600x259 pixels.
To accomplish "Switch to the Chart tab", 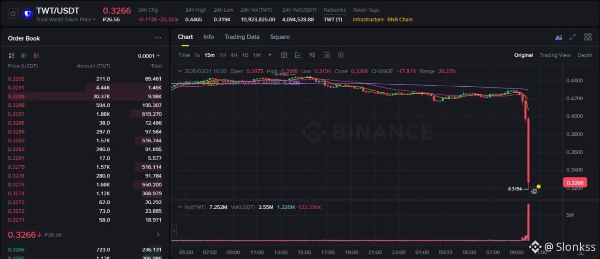I will pyautogui.click(x=185, y=37).
